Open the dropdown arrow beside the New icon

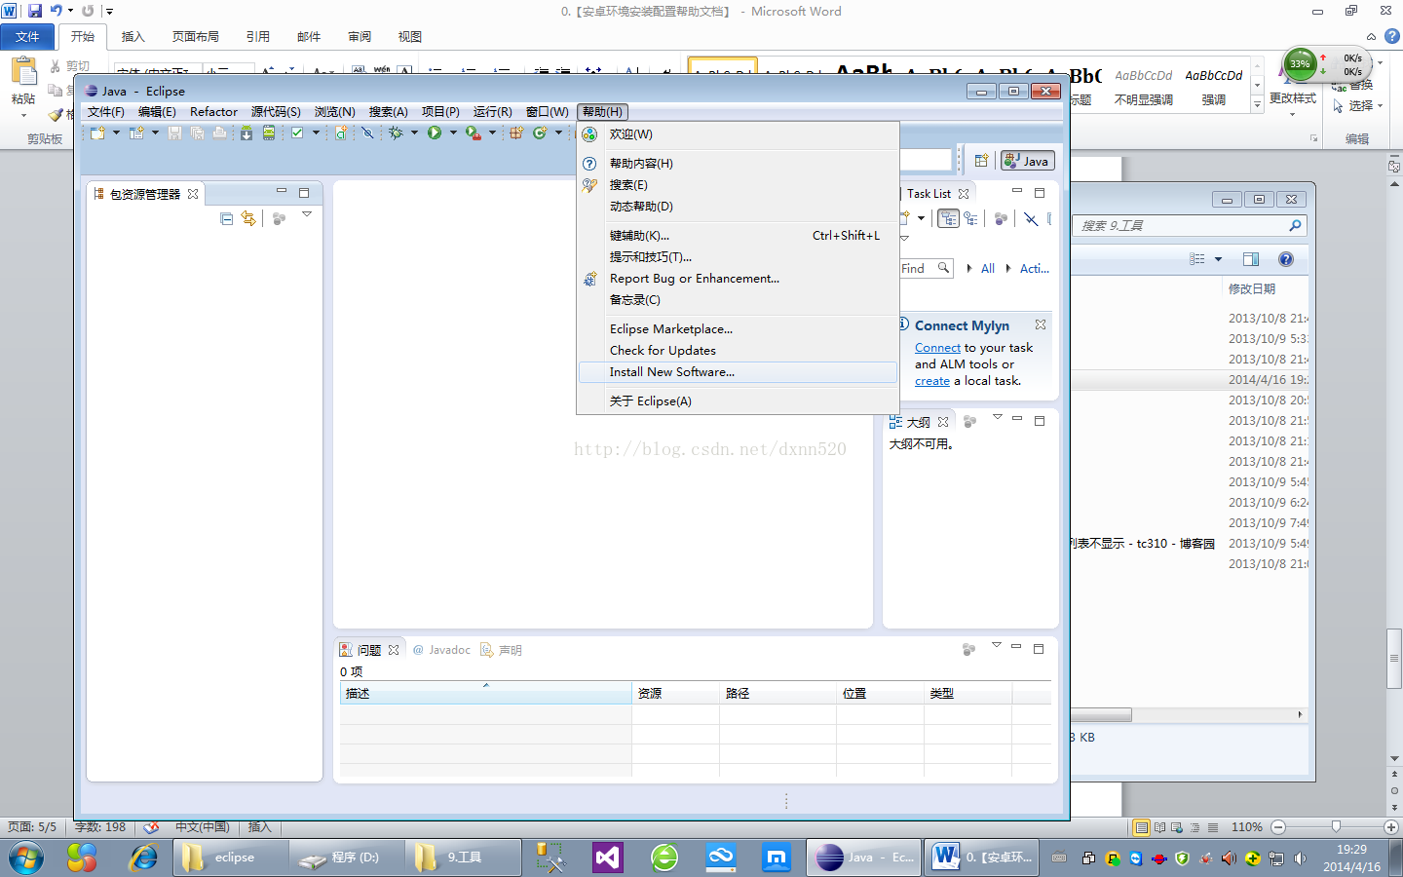116,133
